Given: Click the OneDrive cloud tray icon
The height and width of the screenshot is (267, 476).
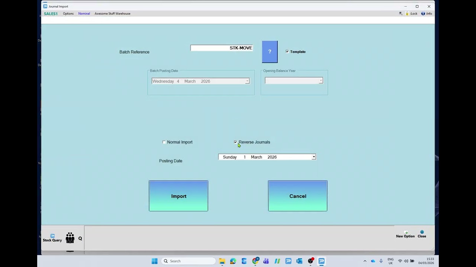Looking at the screenshot, I should 373,261.
